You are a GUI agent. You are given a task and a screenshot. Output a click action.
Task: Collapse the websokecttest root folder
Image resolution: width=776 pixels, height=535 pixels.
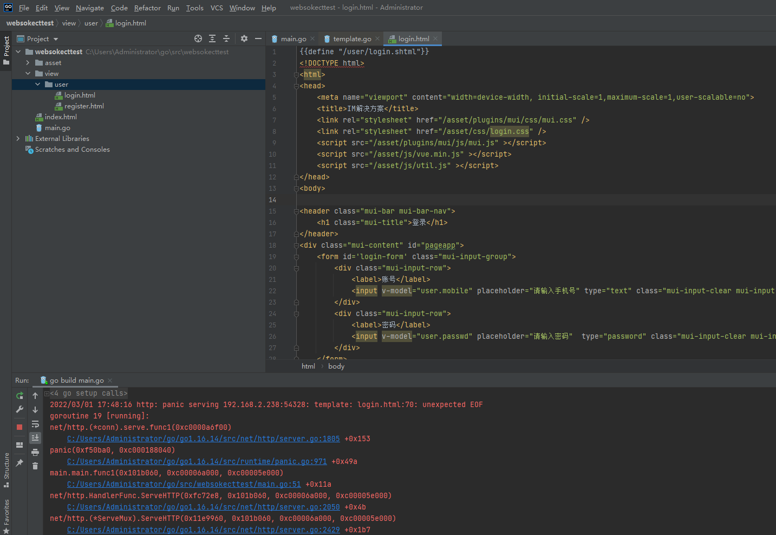tap(18, 52)
